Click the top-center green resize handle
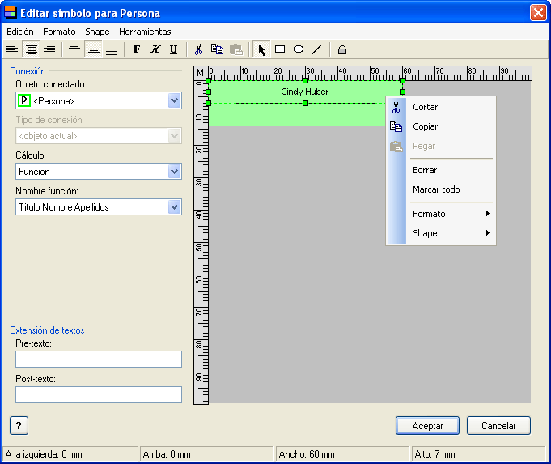Image resolution: width=551 pixels, height=464 pixels. 305,80
